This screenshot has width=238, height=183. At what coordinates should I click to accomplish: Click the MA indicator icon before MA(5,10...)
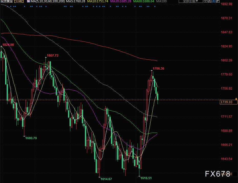[29, 1]
